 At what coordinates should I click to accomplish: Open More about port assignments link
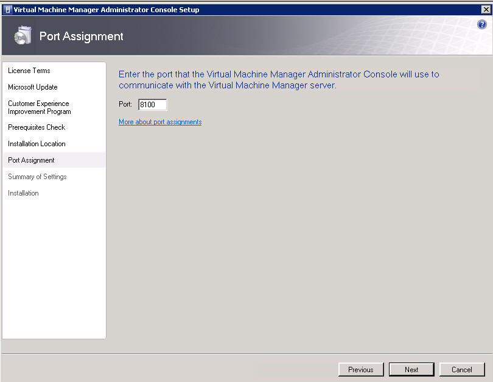(x=160, y=122)
